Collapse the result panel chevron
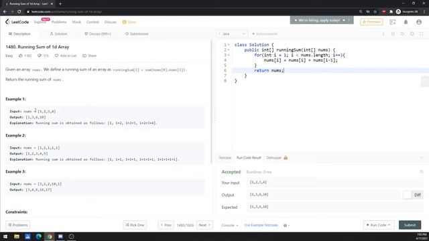 422,158
